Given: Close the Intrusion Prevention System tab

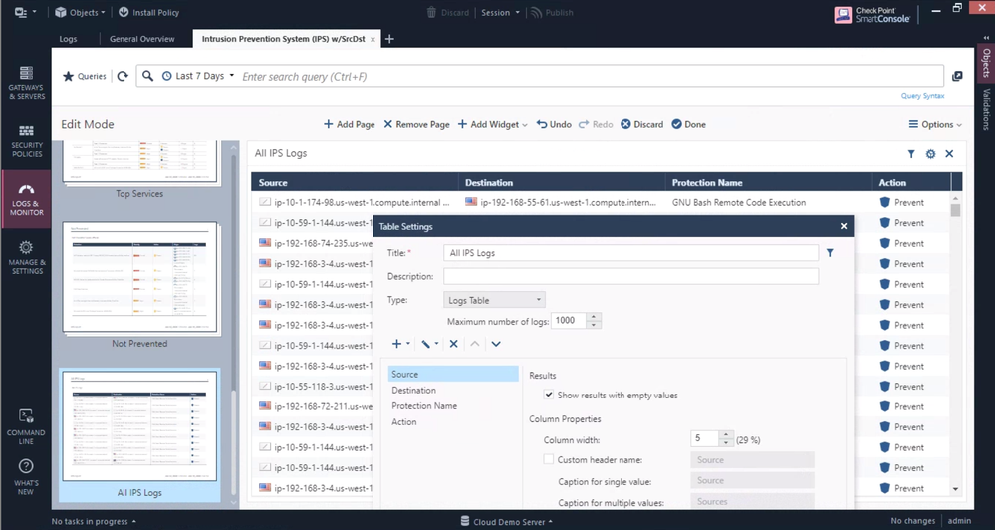Looking at the screenshot, I should click(373, 40).
